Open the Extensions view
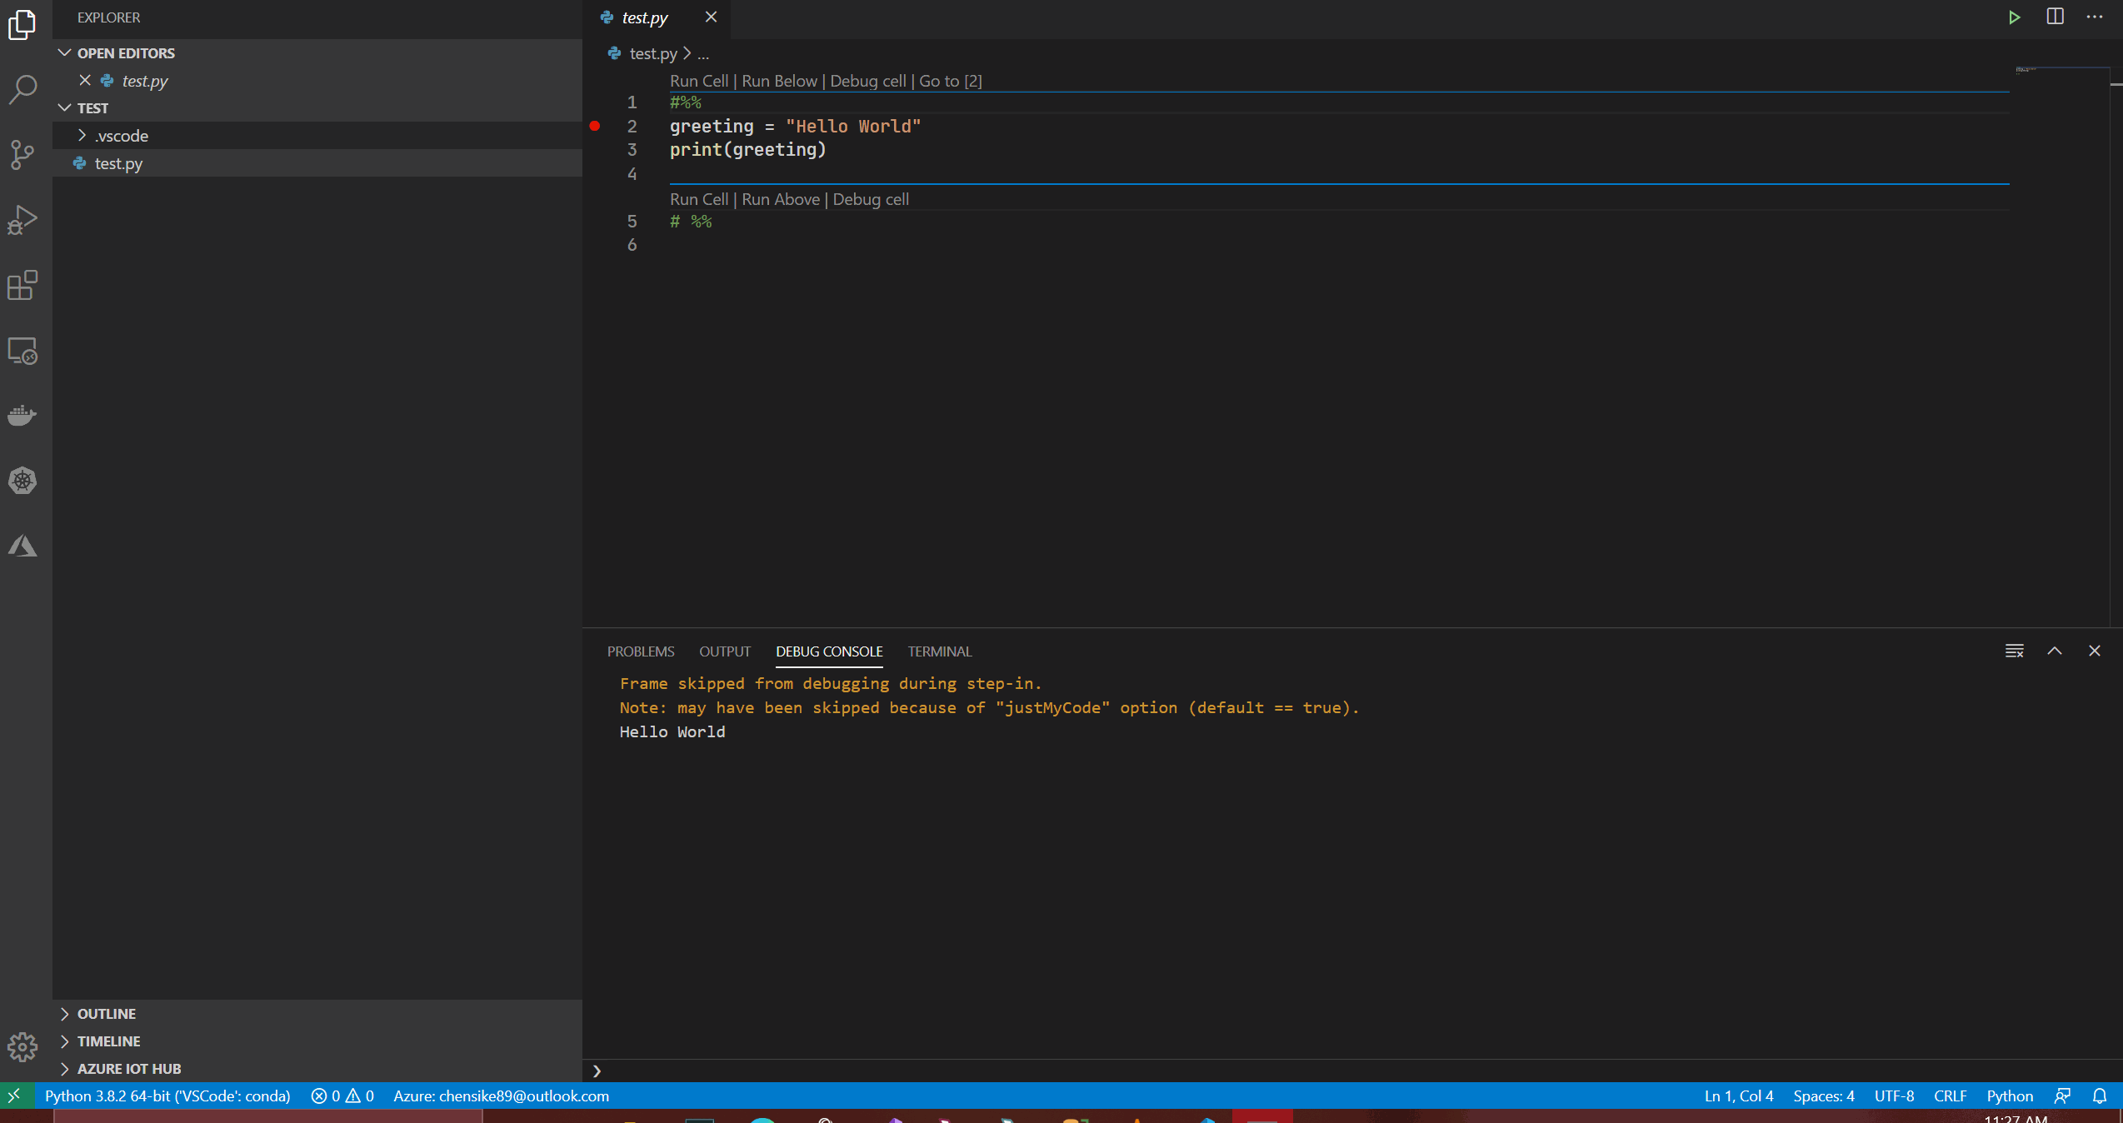 point(22,286)
